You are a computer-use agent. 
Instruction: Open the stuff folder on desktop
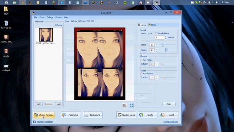6,11
